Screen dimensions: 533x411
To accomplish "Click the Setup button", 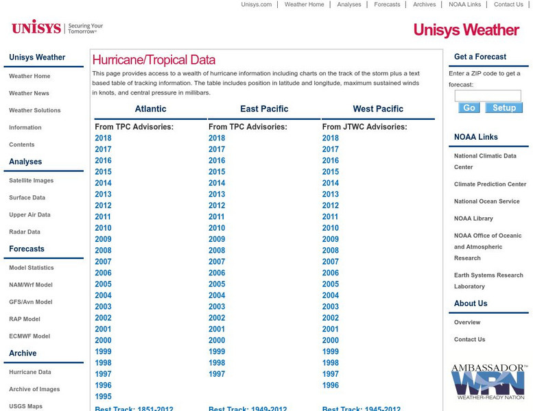I will 504,108.
